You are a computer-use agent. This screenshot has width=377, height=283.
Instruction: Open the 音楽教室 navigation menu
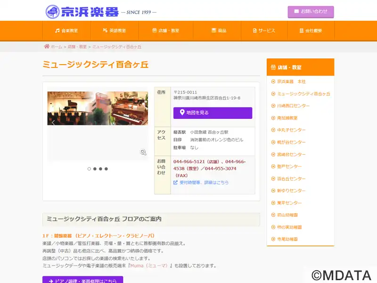tap(66, 31)
